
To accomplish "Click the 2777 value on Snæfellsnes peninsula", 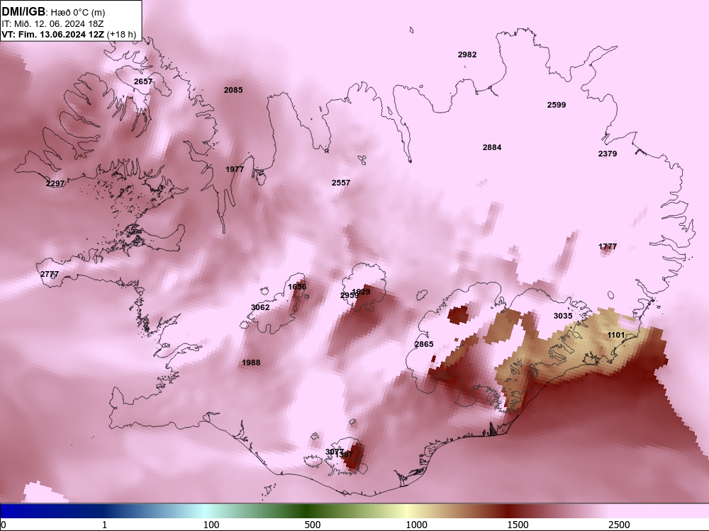I will (x=50, y=275).
